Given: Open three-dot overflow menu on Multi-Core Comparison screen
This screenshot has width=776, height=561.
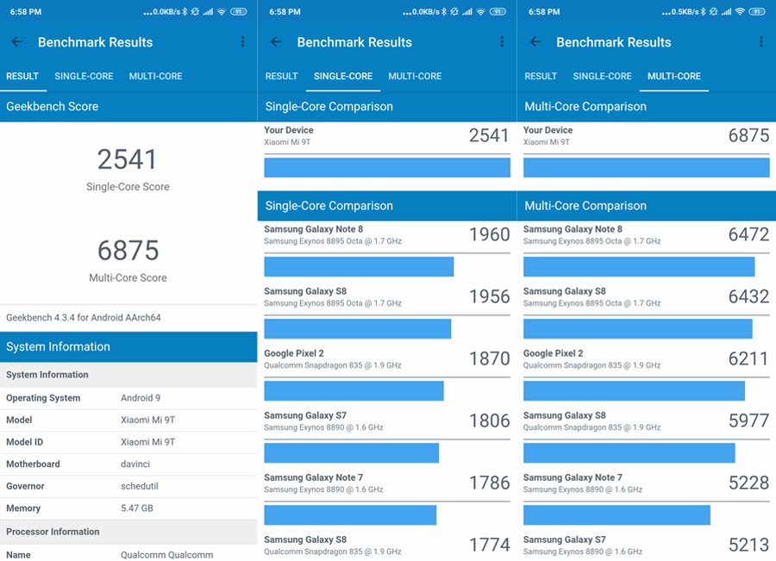Looking at the screenshot, I should pos(761,41).
